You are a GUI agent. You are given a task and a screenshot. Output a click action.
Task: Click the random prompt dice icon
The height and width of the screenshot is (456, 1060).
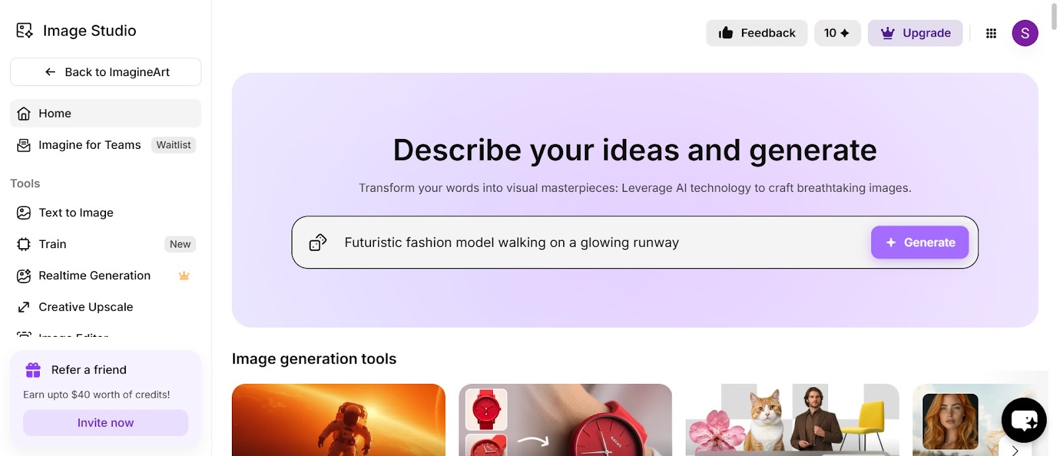coord(318,243)
